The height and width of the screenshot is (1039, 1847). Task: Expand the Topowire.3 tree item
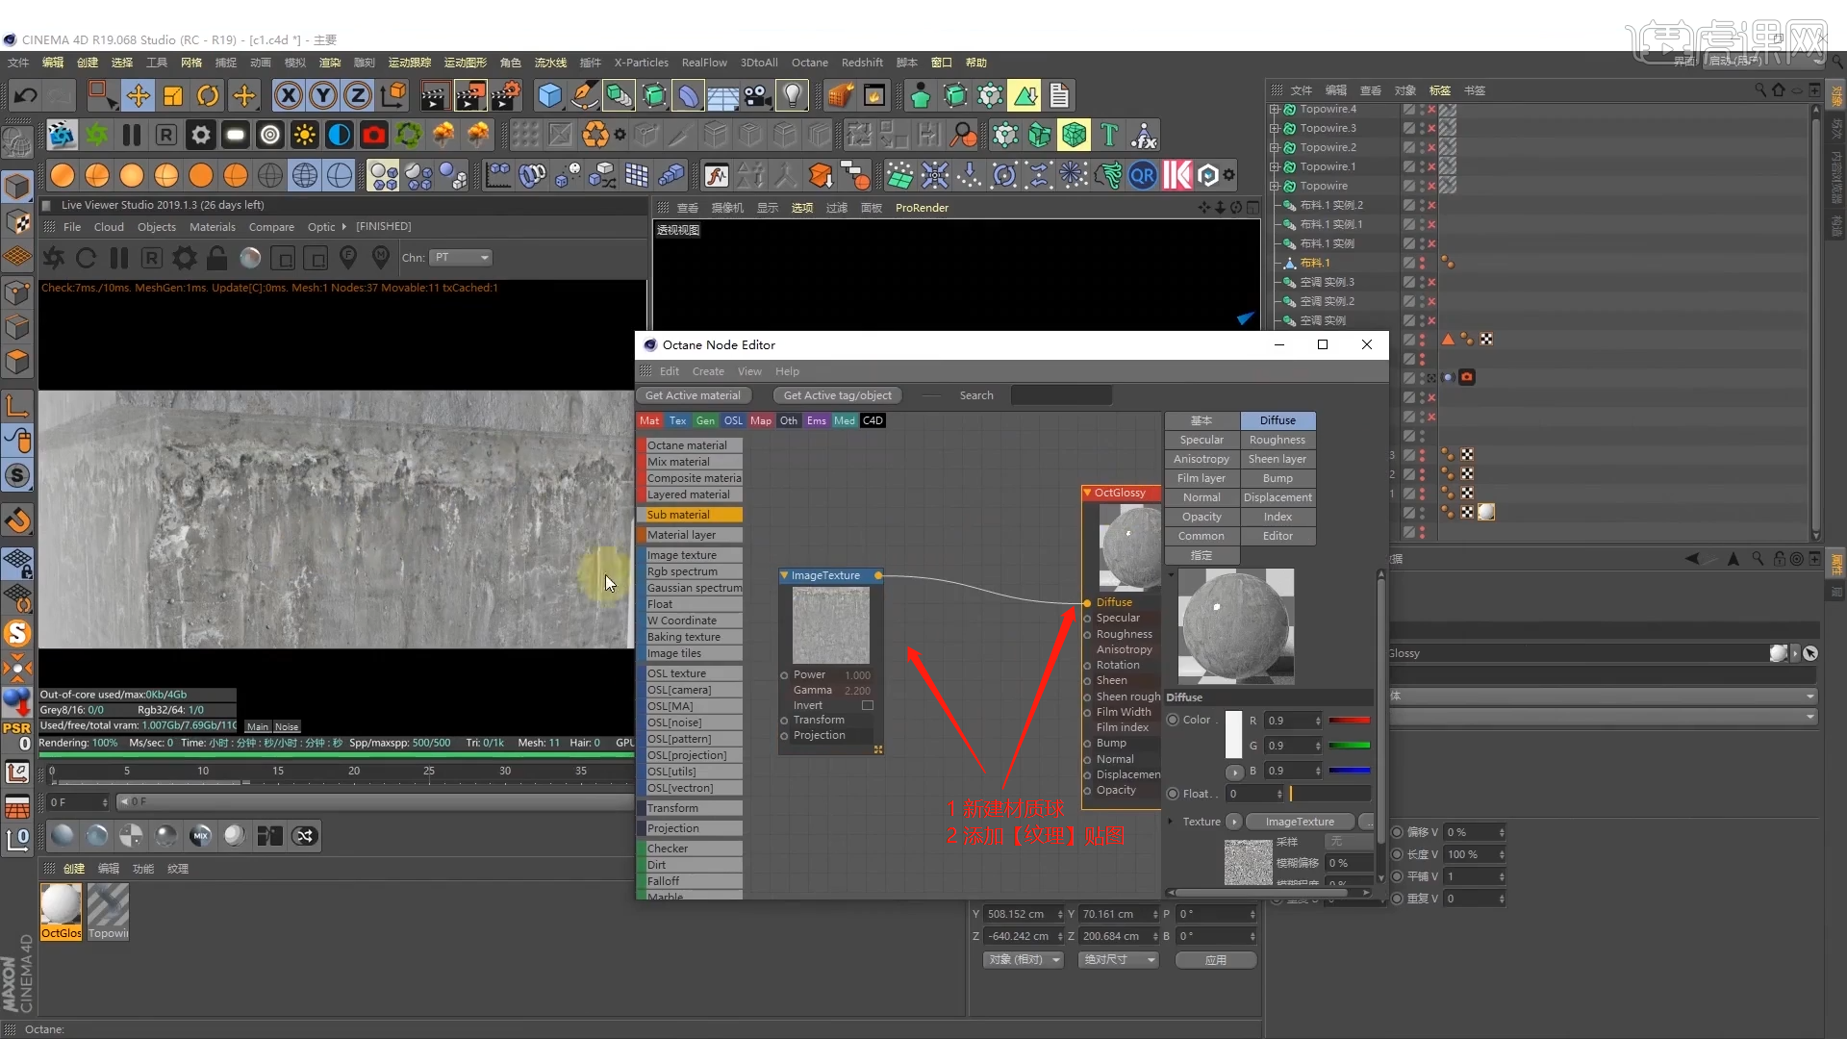[1275, 128]
